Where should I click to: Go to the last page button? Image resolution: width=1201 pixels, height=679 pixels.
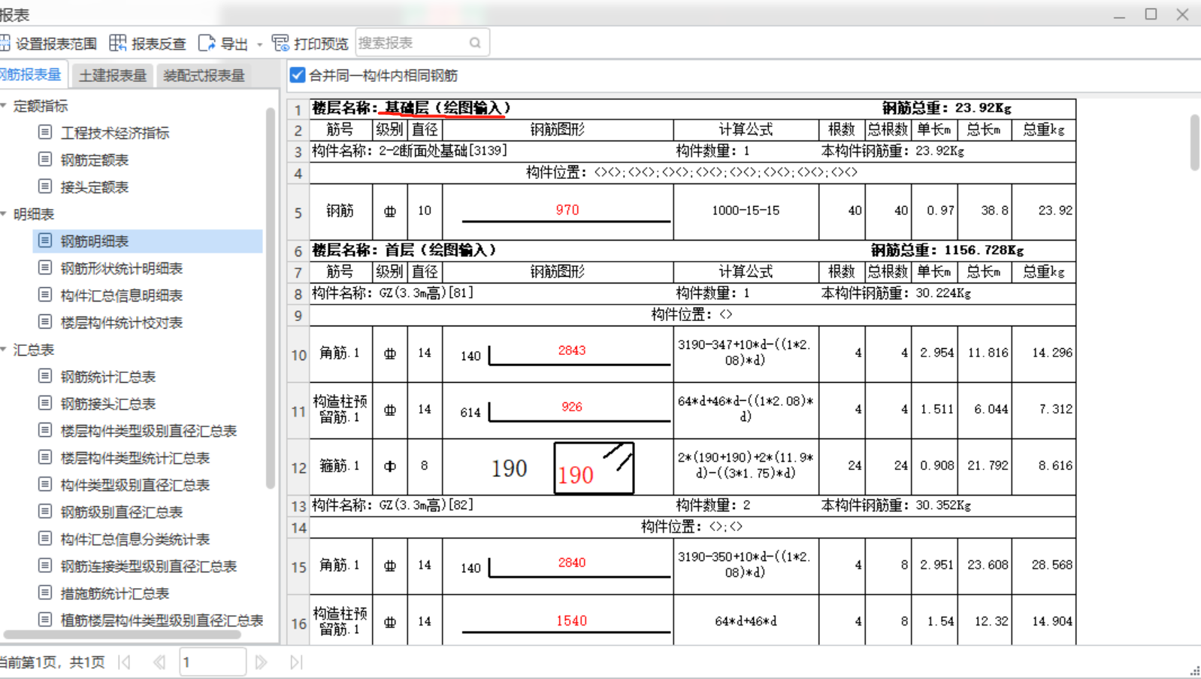[296, 662]
